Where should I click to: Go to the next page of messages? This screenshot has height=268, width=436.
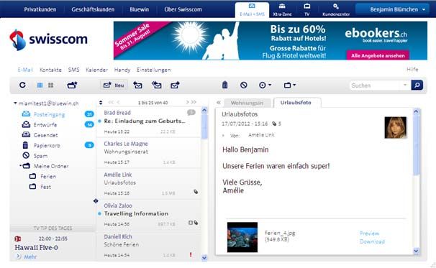188,102
